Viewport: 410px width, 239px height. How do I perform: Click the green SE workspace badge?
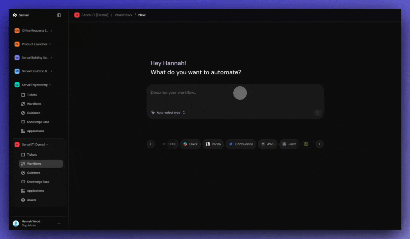pyautogui.click(x=17, y=85)
